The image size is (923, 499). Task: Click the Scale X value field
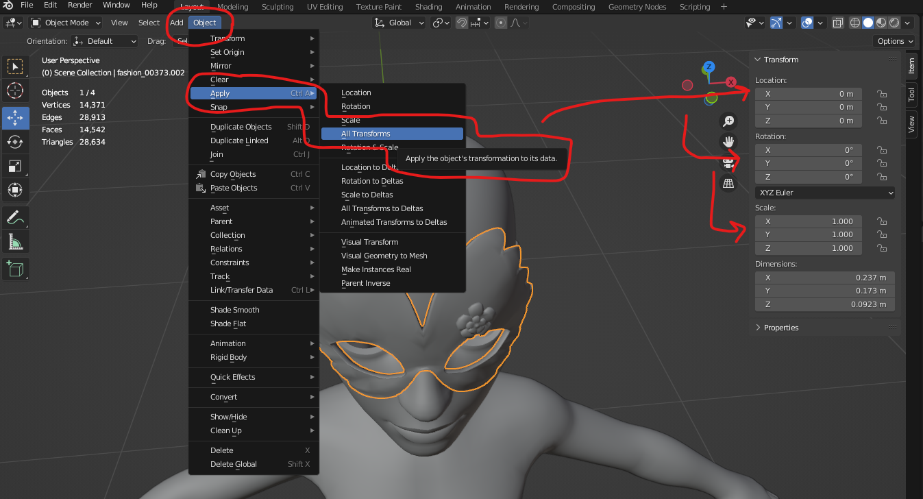(x=809, y=221)
